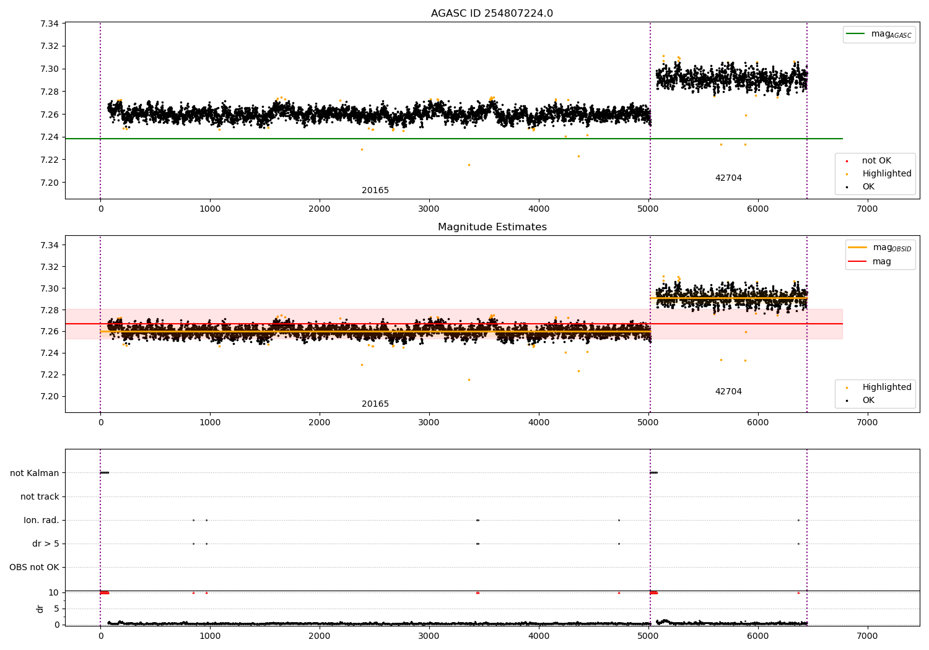Click the dr tick label 10
The height and width of the screenshot is (650, 929).
click(54, 592)
